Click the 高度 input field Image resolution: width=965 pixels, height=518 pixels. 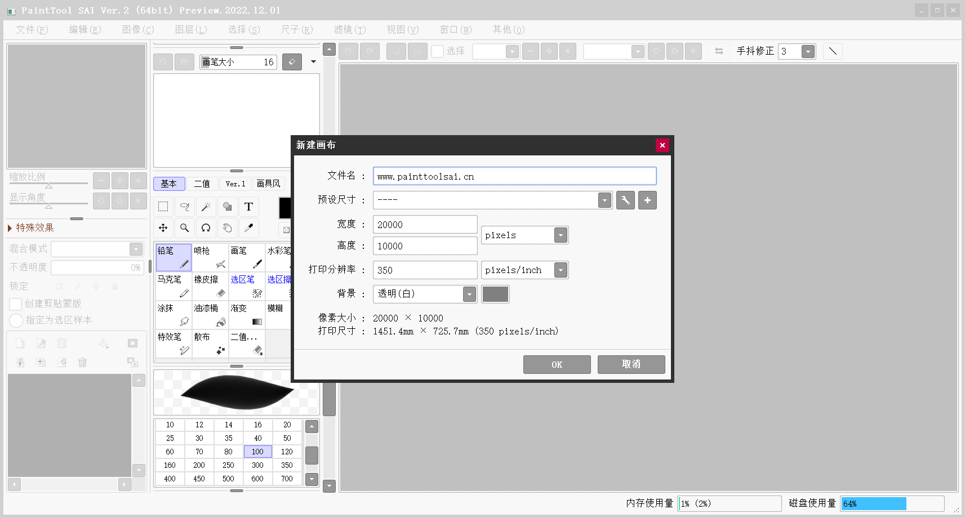point(425,246)
